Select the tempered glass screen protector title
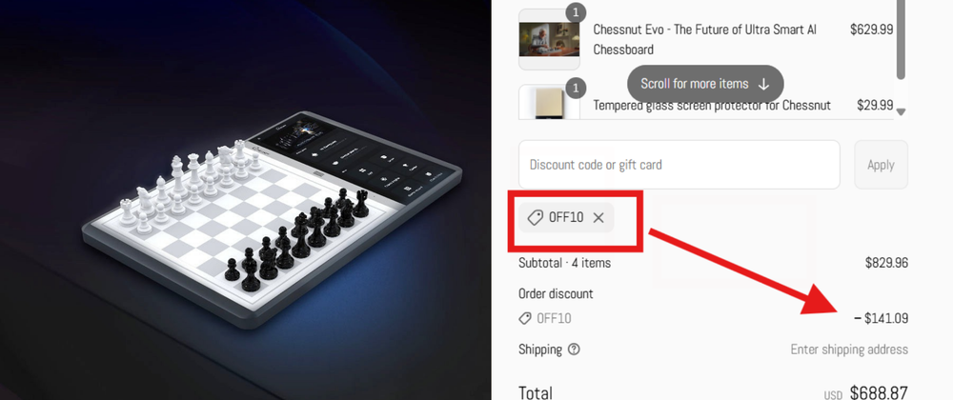953x400 pixels. [712, 106]
